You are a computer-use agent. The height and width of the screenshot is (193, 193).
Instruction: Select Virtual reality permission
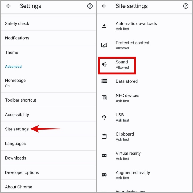144,156
